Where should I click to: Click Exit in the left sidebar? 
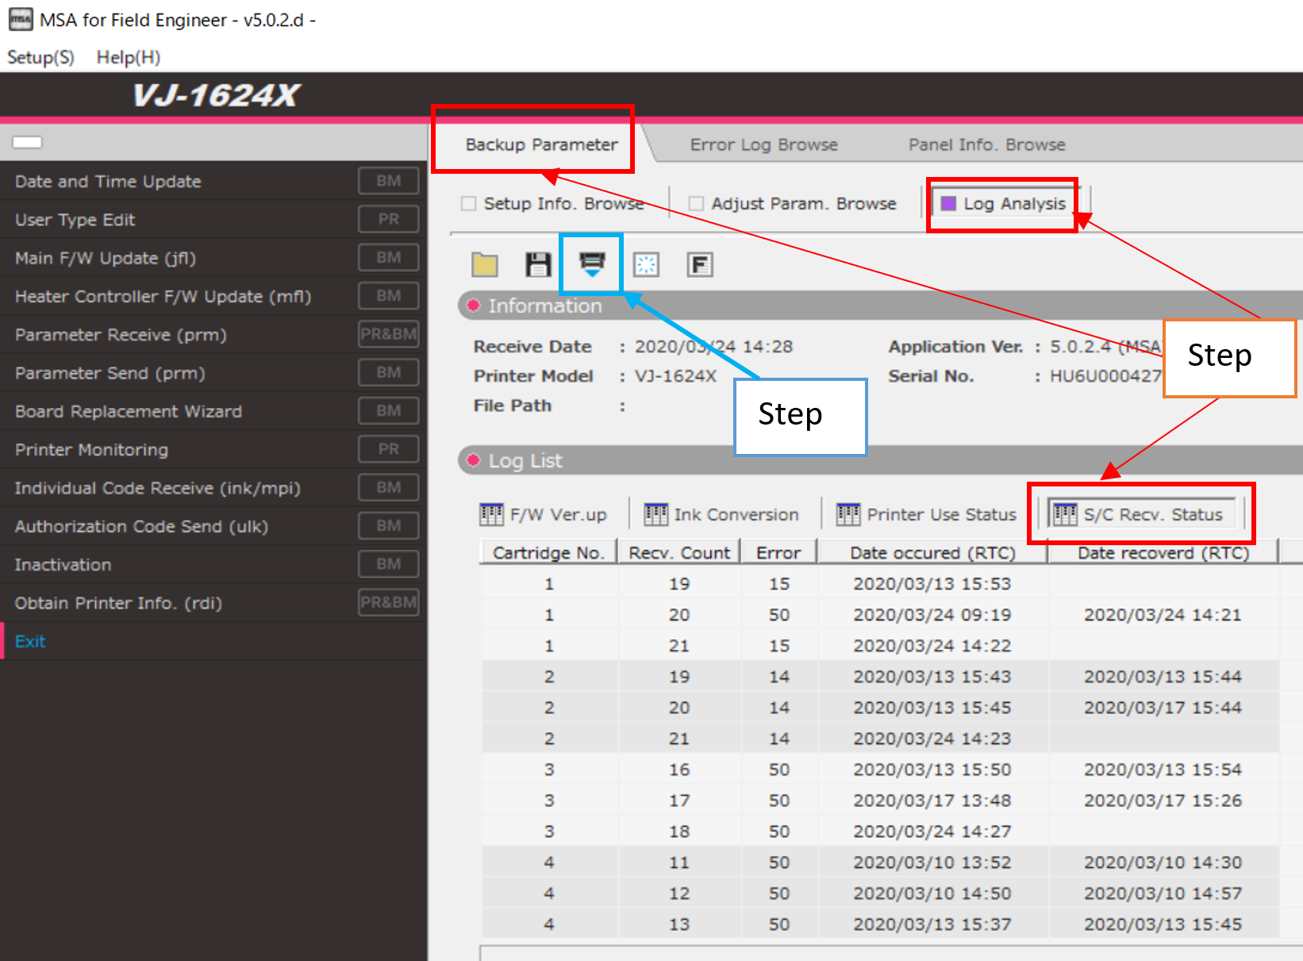tap(30, 641)
